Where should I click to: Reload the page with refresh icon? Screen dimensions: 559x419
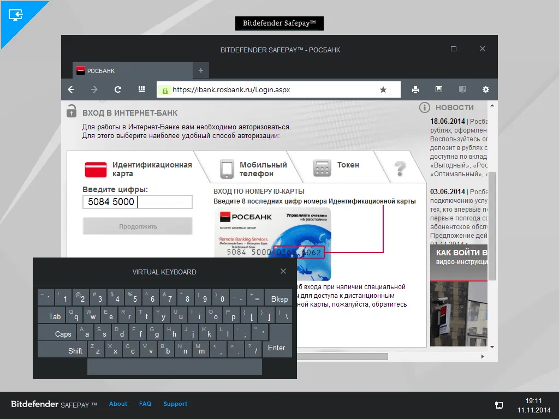point(118,89)
